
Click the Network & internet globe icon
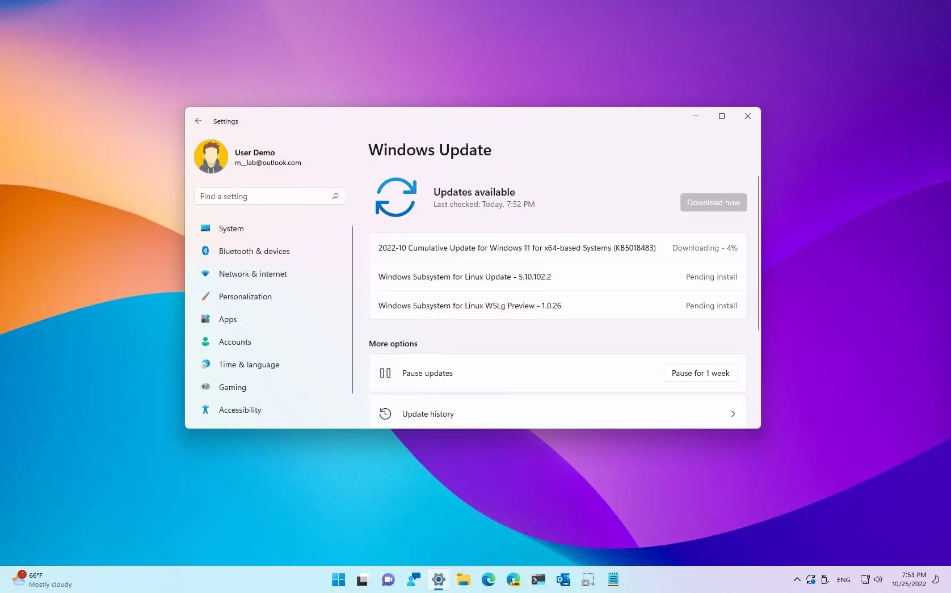point(205,274)
